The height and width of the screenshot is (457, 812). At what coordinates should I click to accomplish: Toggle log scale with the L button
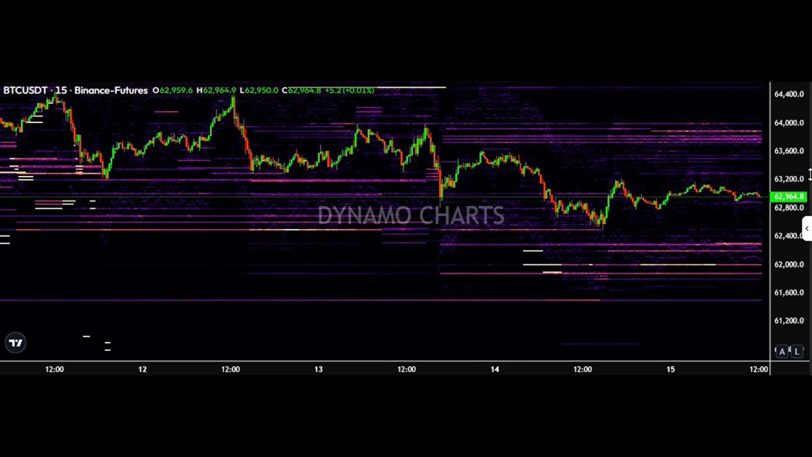798,351
